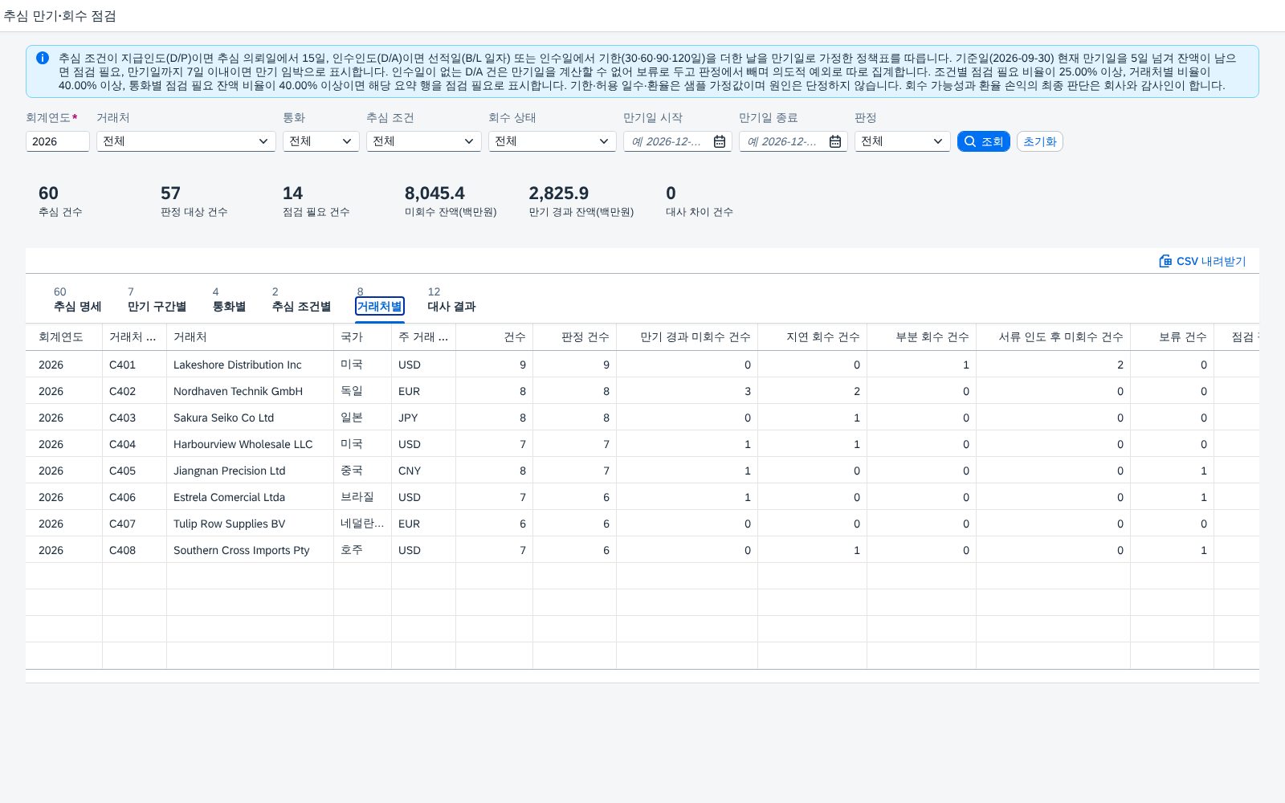Select the Sakura Seiko Co Ltd cell
This screenshot has height=803, width=1285.
point(250,418)
